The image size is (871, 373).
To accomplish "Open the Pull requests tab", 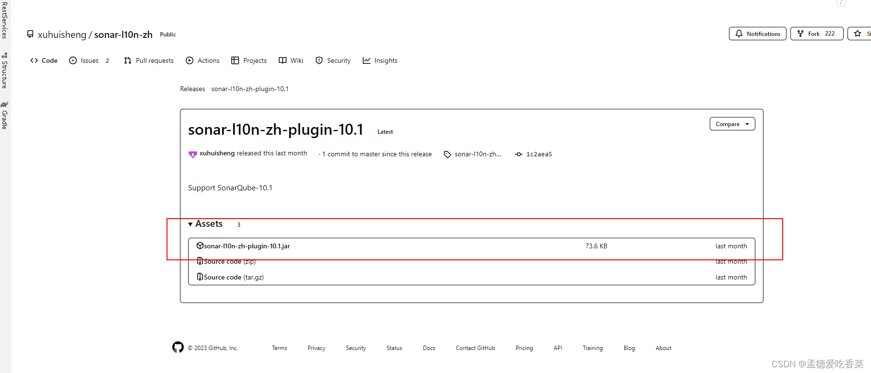I will pos(149,60).
